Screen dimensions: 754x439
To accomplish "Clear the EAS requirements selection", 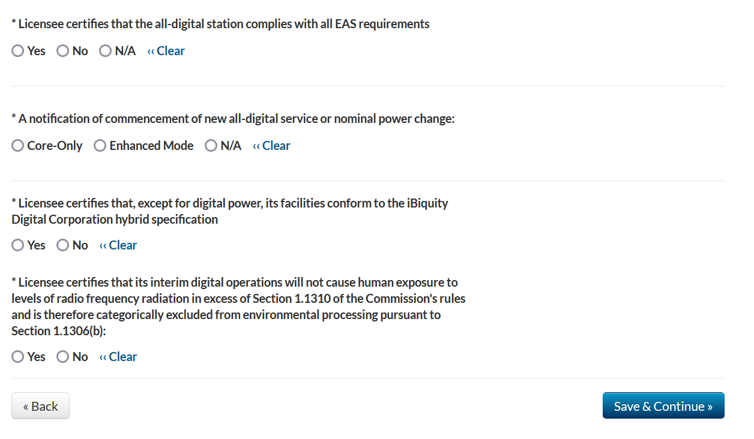I will [x=166, y=51].
